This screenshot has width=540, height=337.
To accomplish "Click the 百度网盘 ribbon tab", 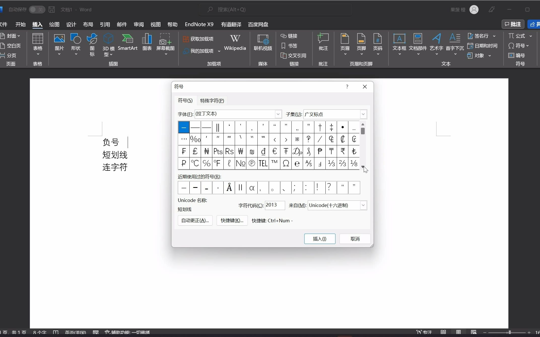I will 258,24.
